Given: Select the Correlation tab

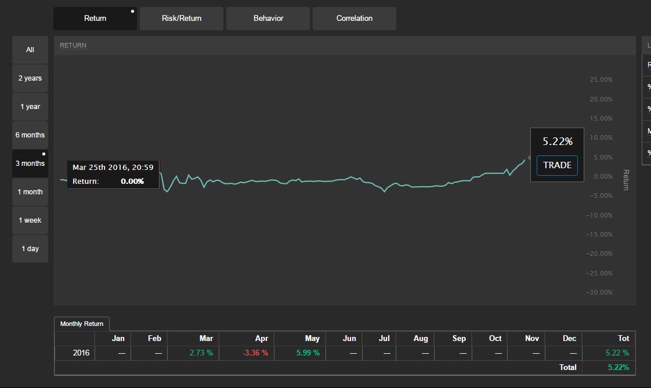Looking at the screenshot, I should point(354,19).
